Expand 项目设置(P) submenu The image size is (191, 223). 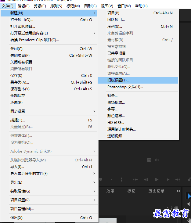click(x=49, y=200)
